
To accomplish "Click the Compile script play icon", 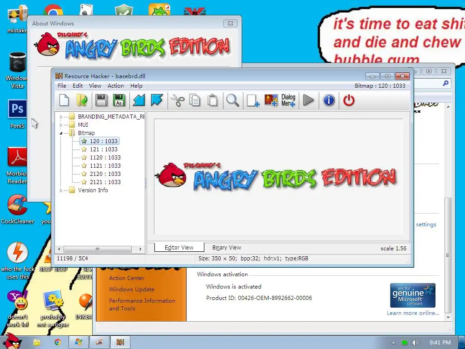I will [x=308, y=100].
